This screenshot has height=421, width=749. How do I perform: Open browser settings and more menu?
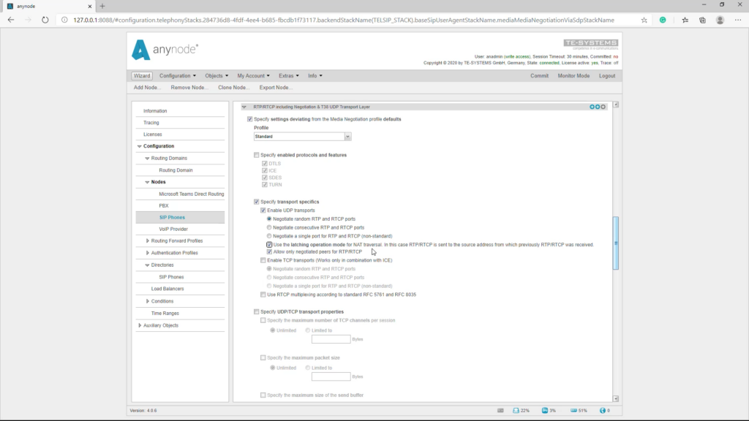click(x=738, y=20)
